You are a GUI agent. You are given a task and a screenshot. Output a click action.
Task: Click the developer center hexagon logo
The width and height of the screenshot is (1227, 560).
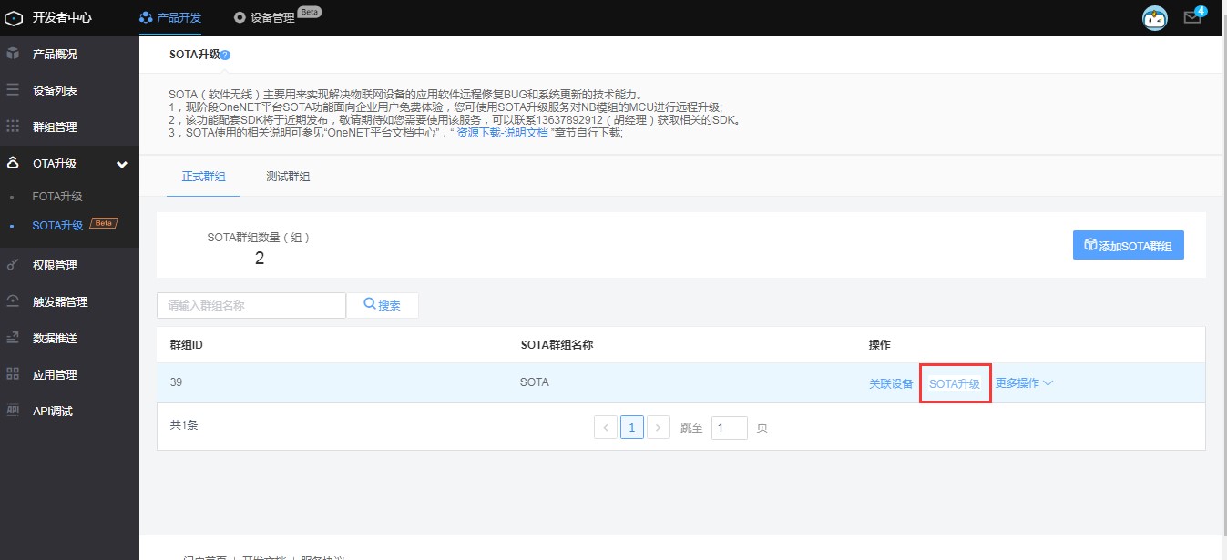(x=14, y=17)
